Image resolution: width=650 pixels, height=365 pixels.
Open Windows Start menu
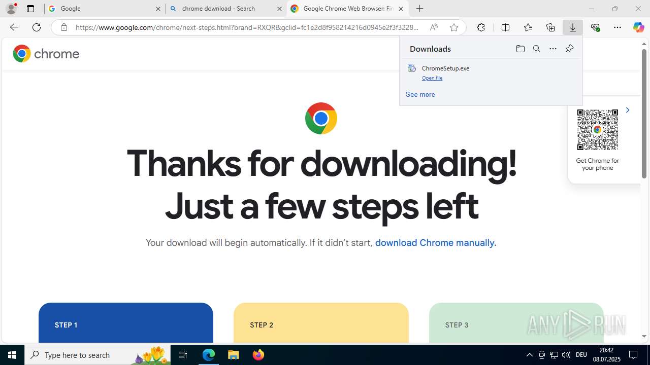tap(12, 355)
